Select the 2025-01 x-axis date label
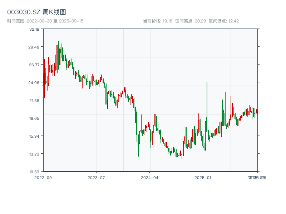 (x=203, y=177)
